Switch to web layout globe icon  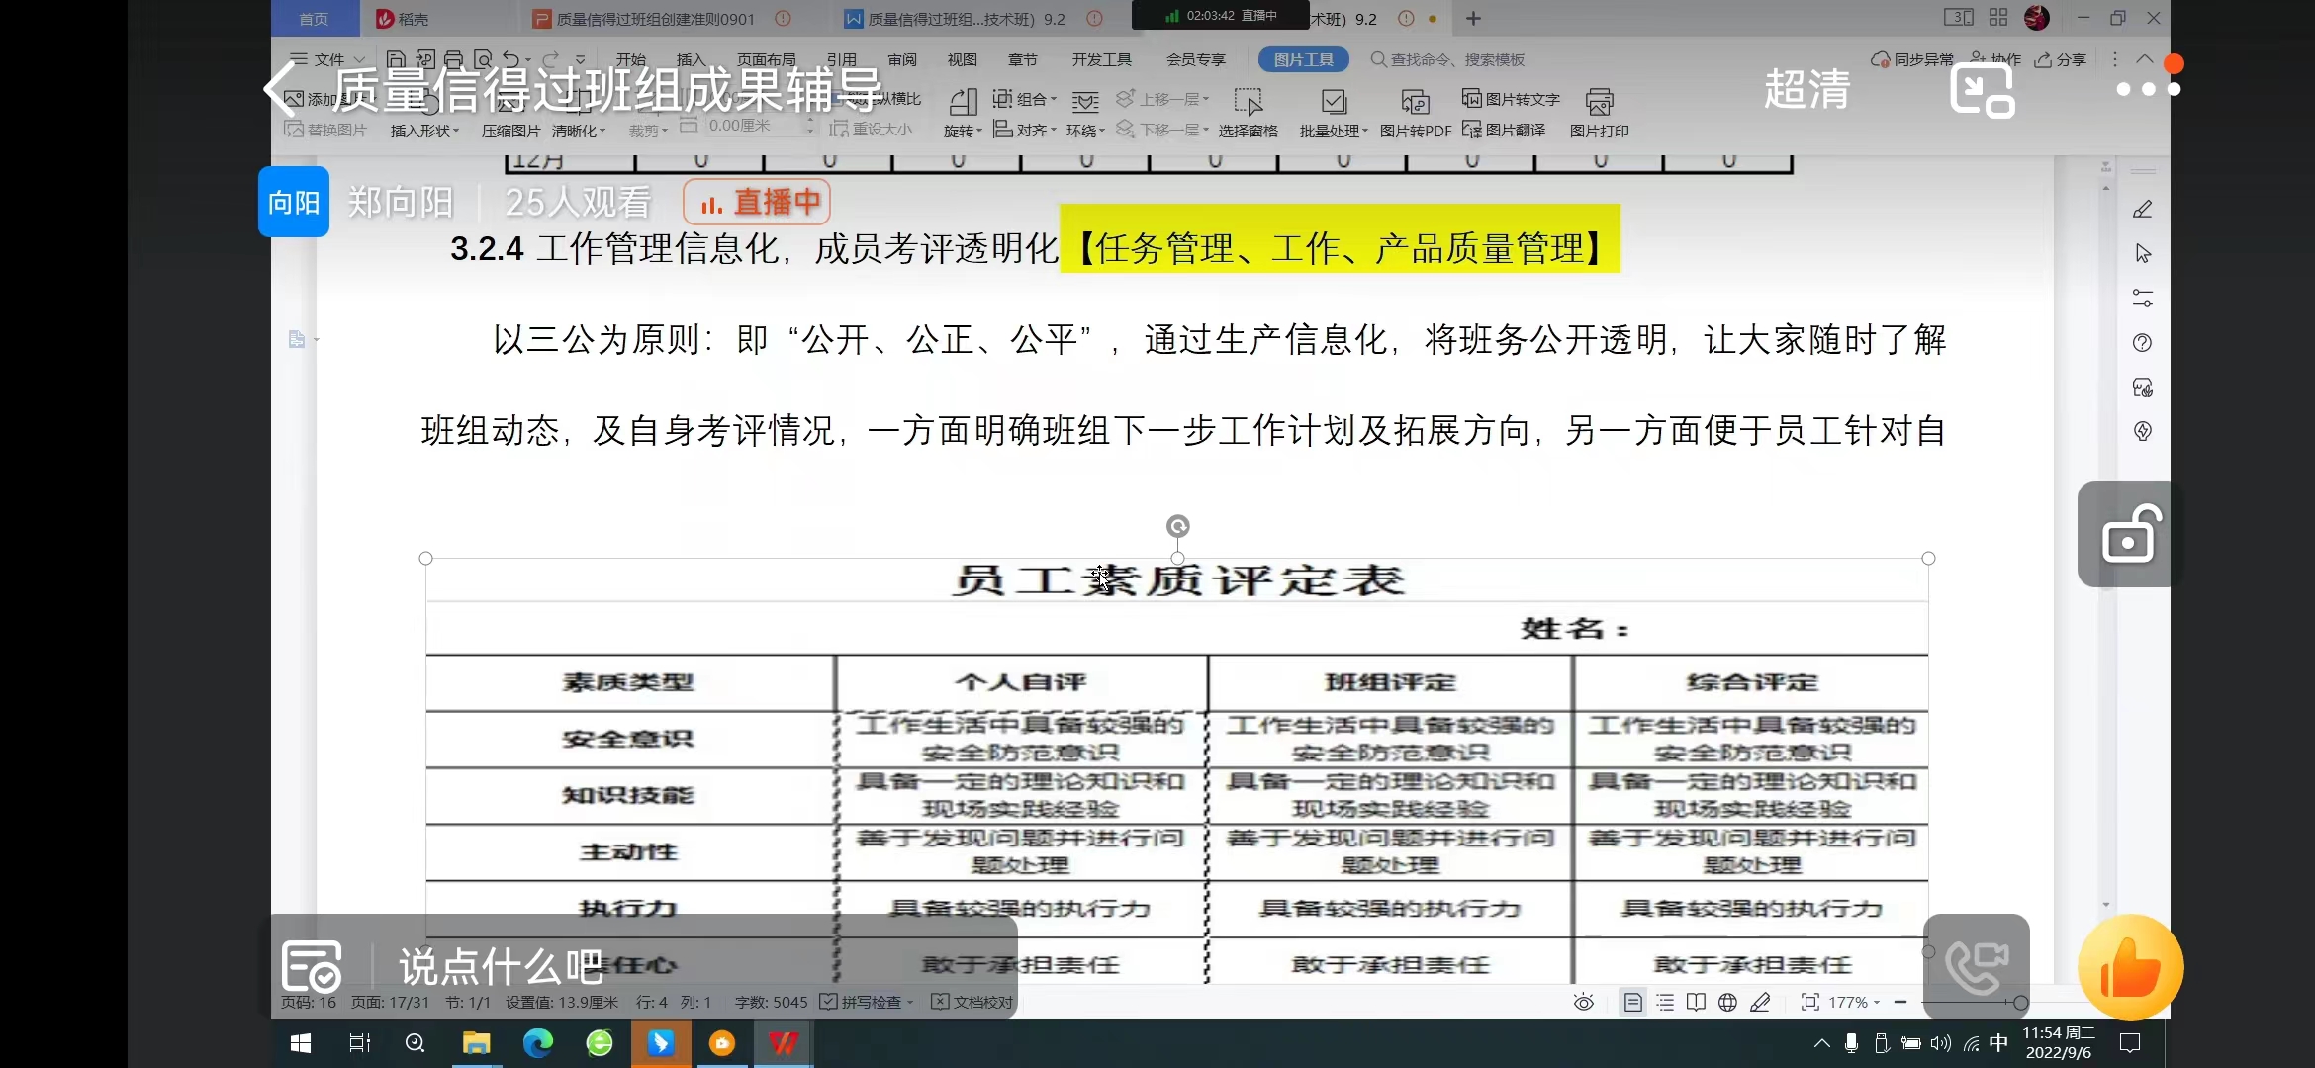(1727, 1003)
